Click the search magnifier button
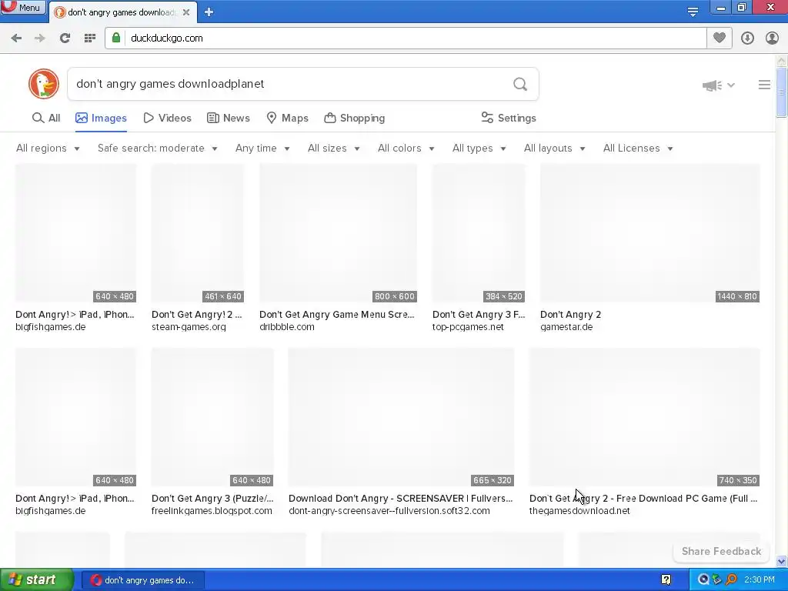The width and height of the screenshot is (788, 591). pyautogui.click(x=520, y=84)
